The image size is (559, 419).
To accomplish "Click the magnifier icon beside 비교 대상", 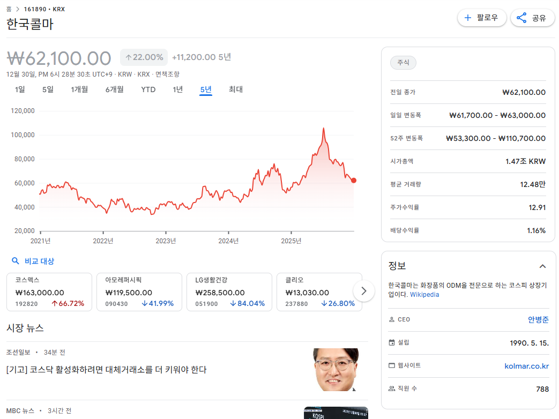I will pyautogui.click(x=16, y=261).
